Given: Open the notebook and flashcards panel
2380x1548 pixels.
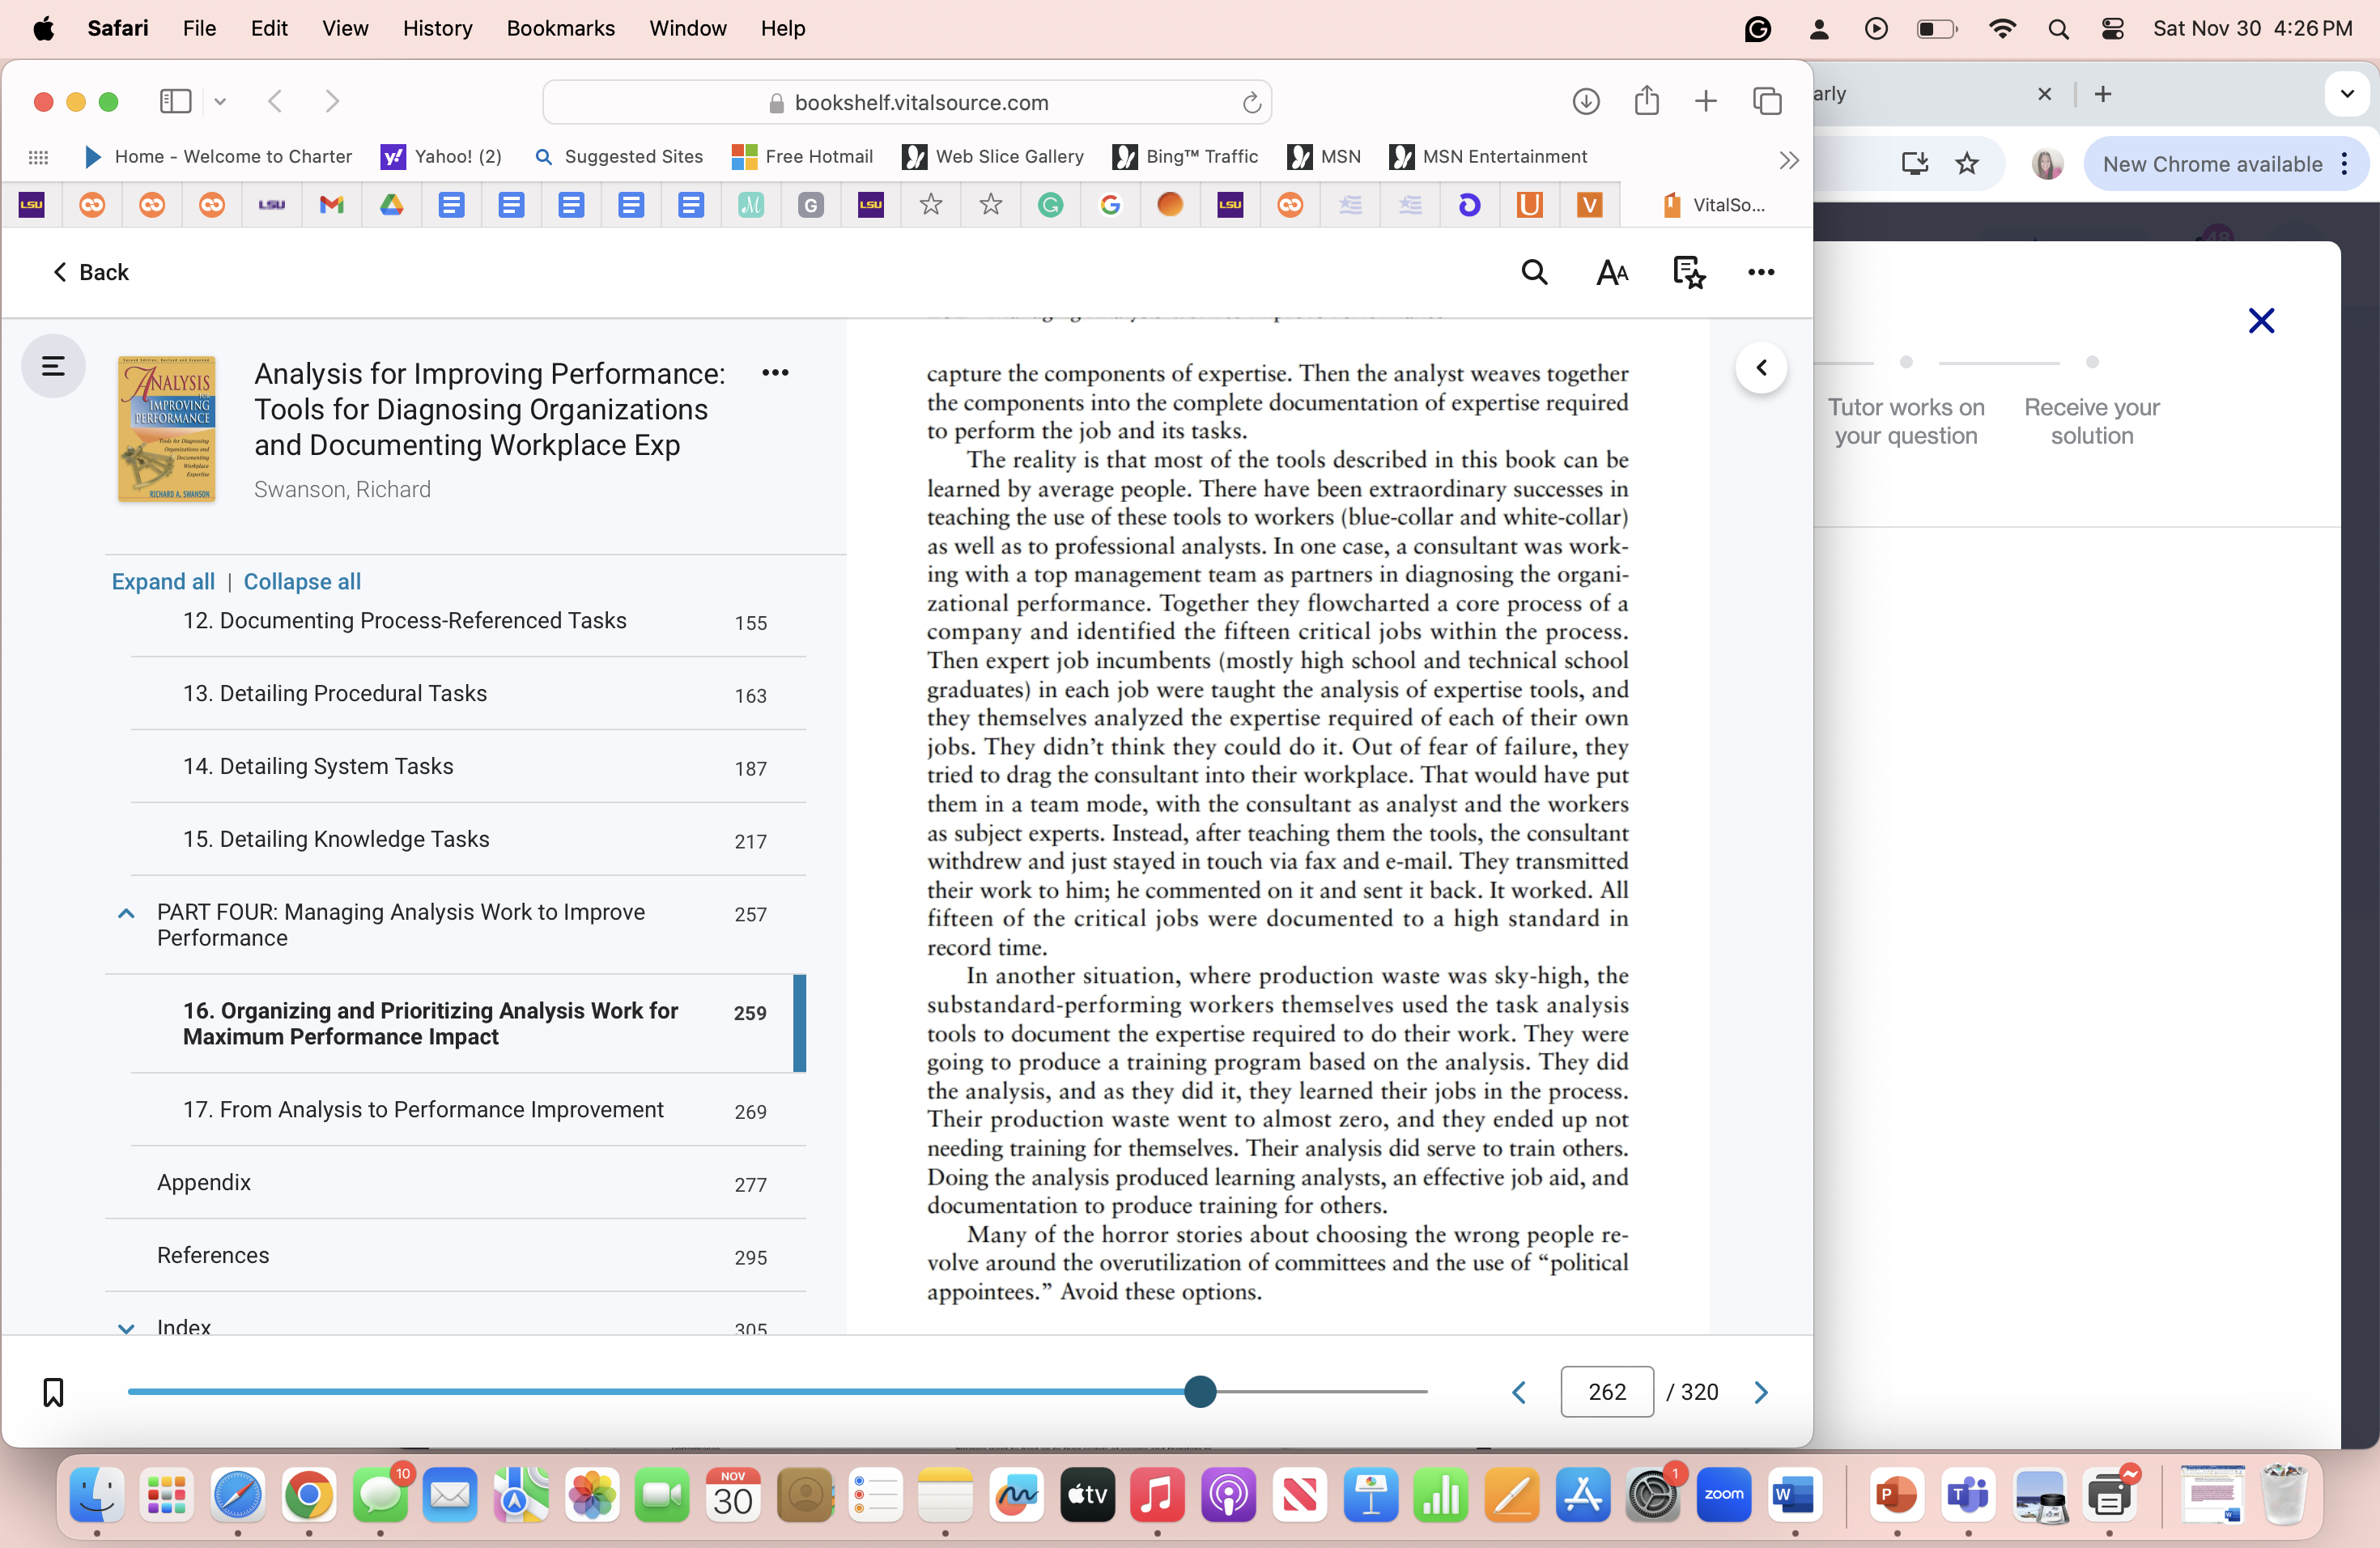Looking at the screenshot, I should [1688, 272].
